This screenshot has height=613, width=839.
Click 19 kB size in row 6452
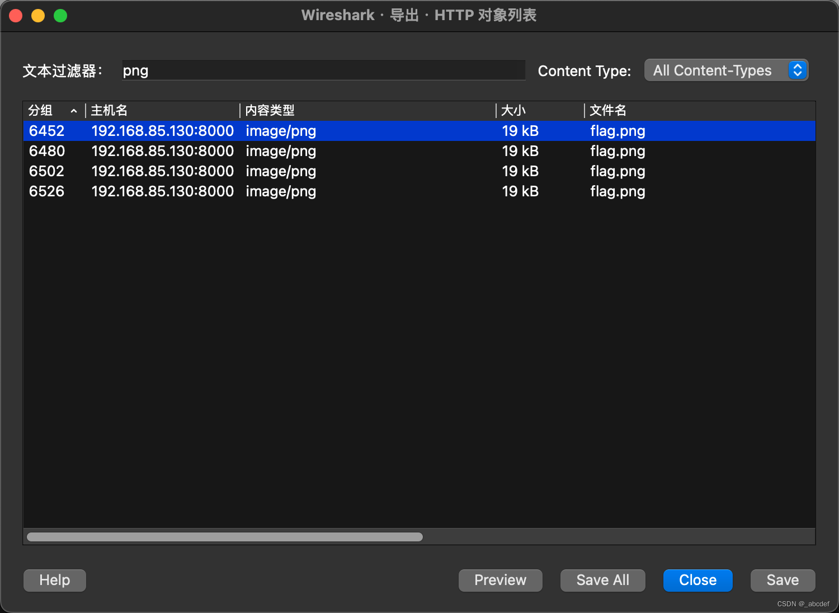520,131
